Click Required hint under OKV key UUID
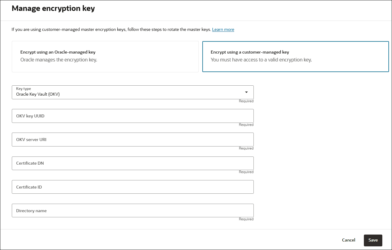This screenshot has width=392, height=250. (x=246, y=125)
